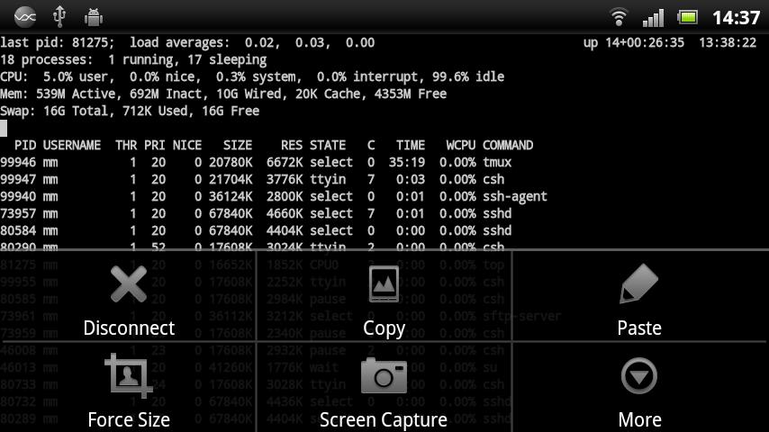Select the tmux process row command
Viewport: 769px width, 432px height.
pyautogui.click(x=497, y=162)
